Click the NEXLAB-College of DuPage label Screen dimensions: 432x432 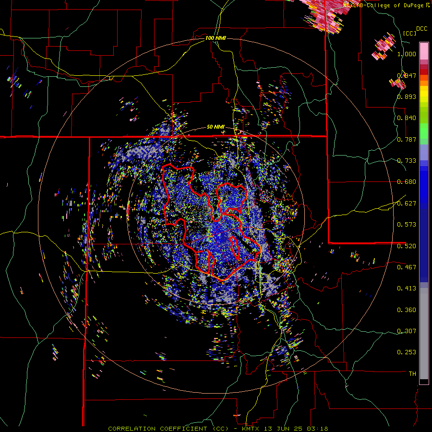point(384,5)
